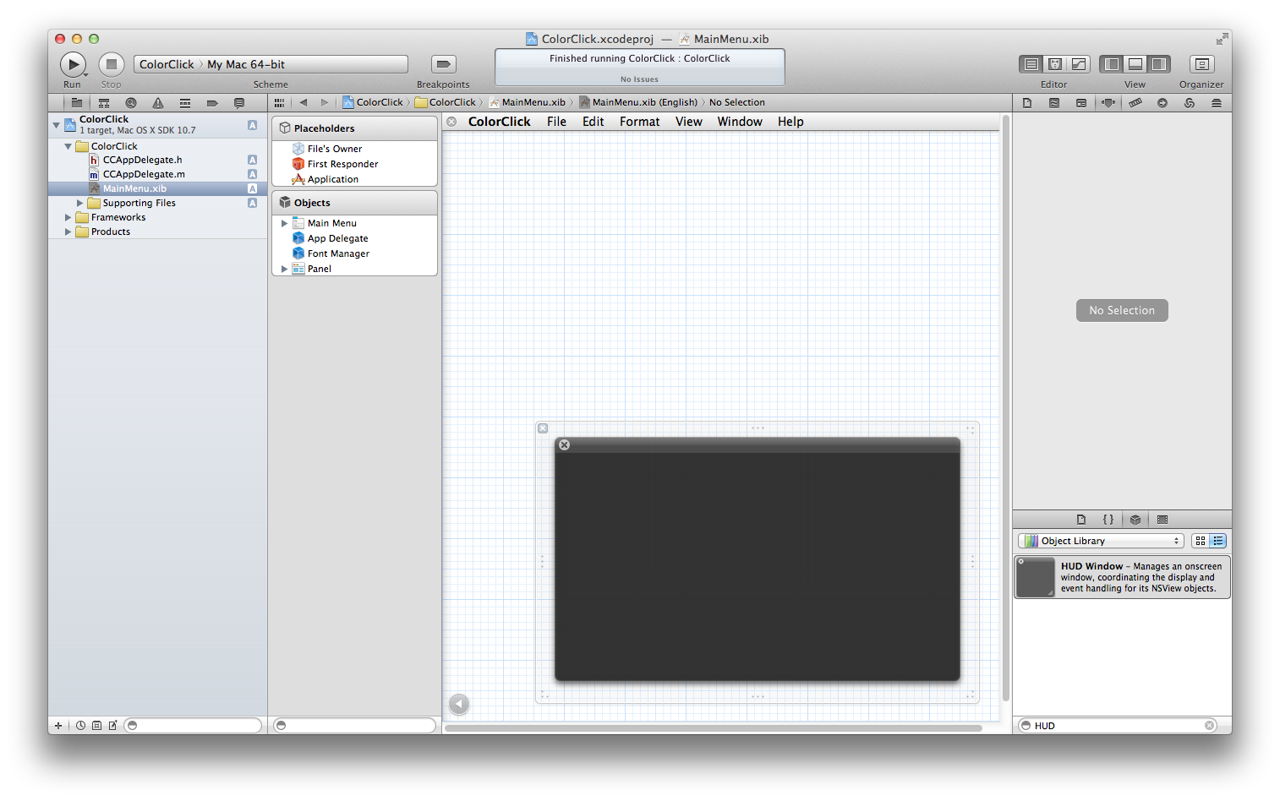Image resolution: width=1280 pixels, height=801 pixels.
Task: Open the View Effects inspector
Action: click(1217, 103)
